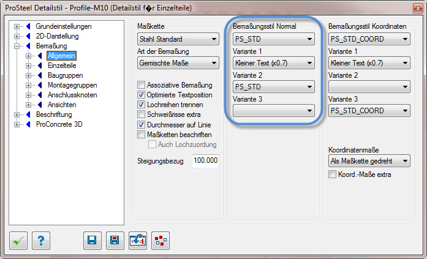Screen dimensions: 427x259
Task: Expand the Allgemein subnode
Action: tap(28, 56)
